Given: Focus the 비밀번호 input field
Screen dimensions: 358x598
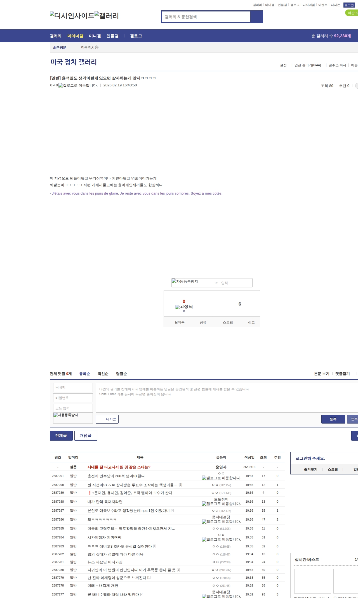Looking at the screenshot, I should click(x=73, y=398).
